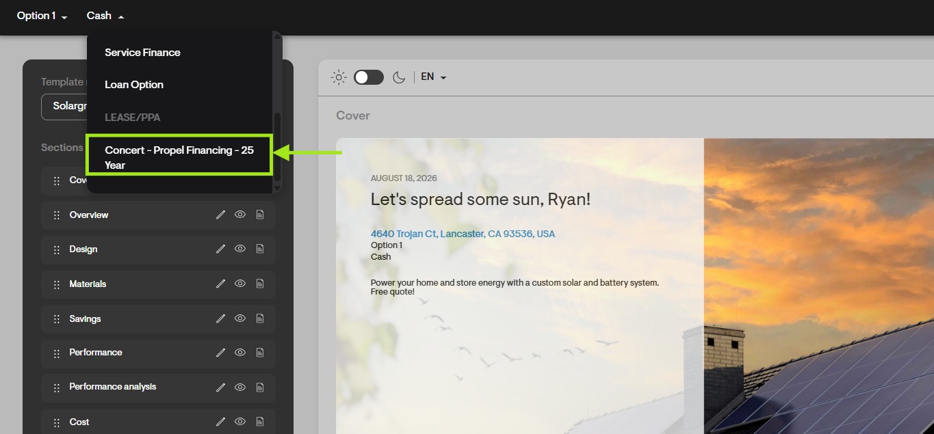
Task: Click the Template name dropdown field
Action: pyautogui.click(x=64, y=107)
